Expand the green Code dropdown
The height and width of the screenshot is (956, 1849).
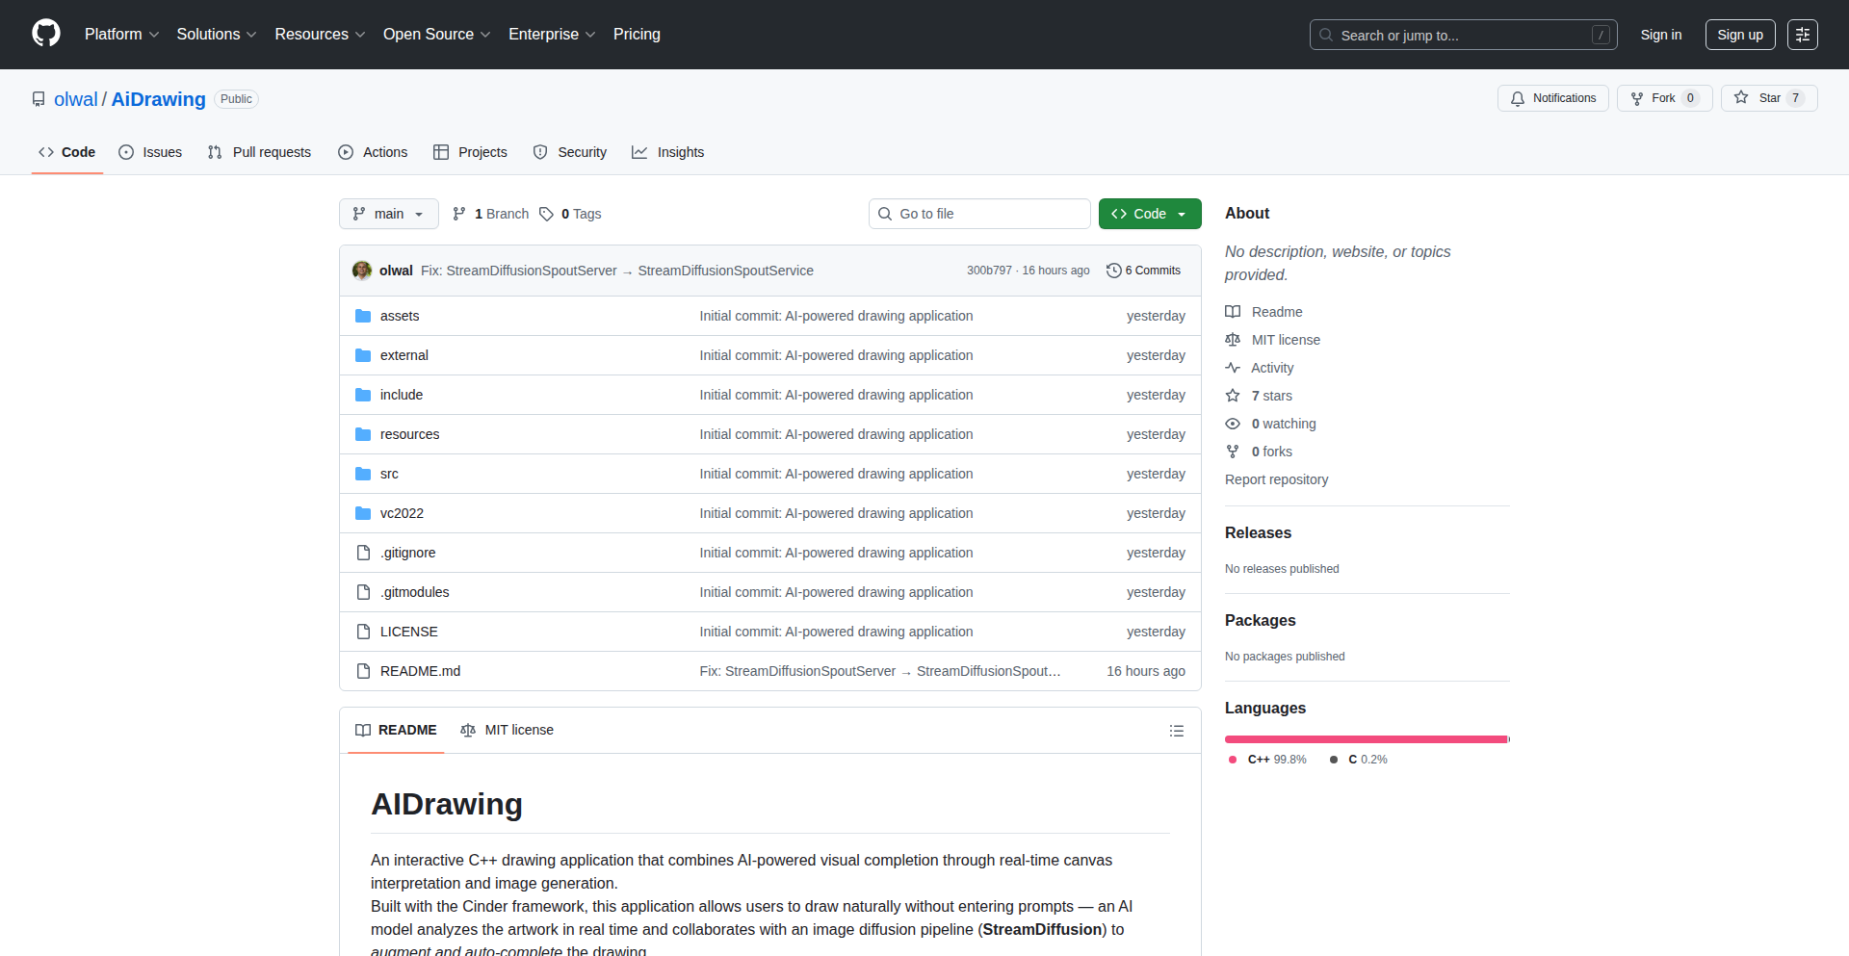pos(1149,214)
